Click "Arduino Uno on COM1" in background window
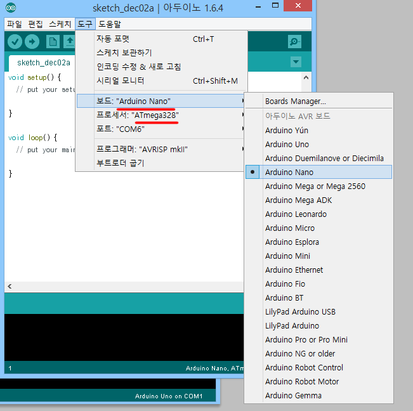 169,396
